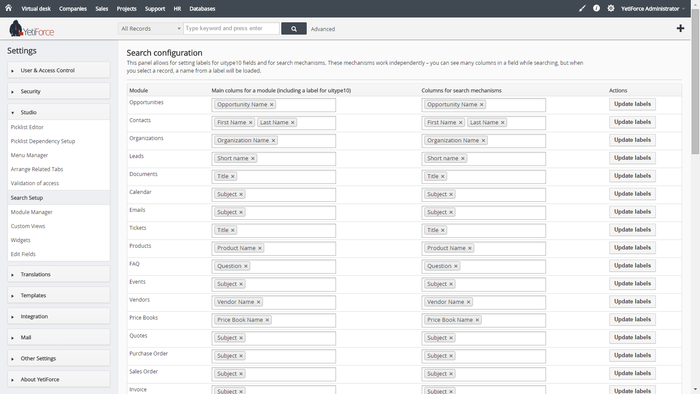
Task: Collapse the Studio section
Action: 59,113
